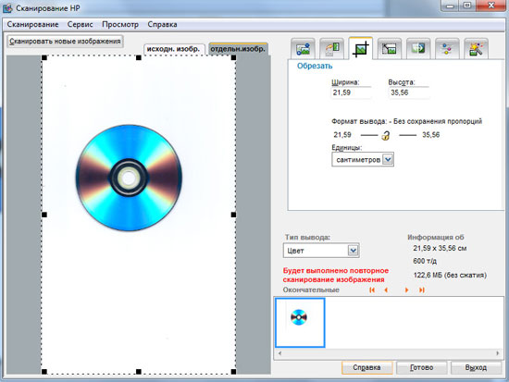Minimize the Сканирование HP window

click(x=450, y=6)
